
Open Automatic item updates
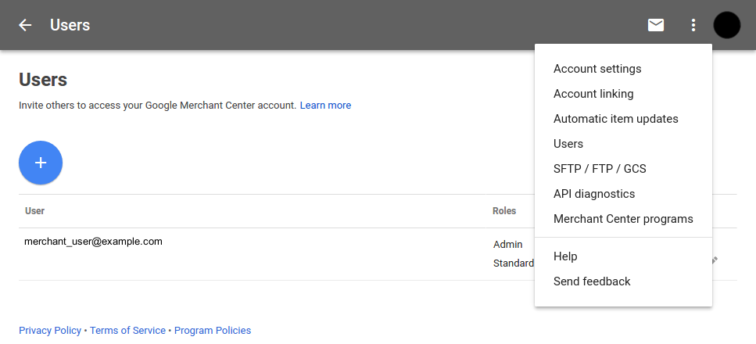point(615,119)
